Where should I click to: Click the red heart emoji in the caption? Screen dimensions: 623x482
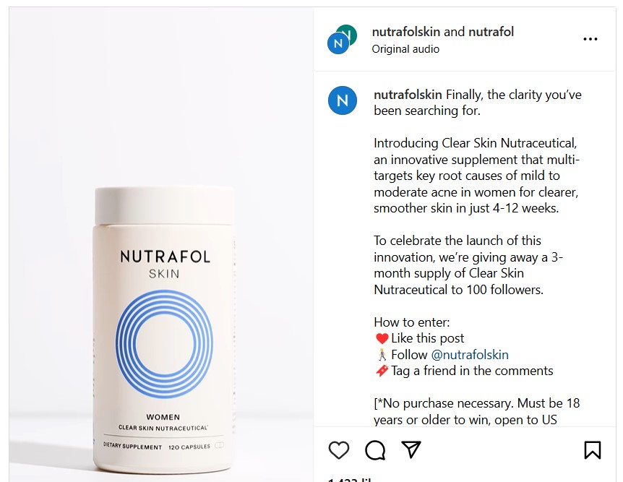click(x=382, y=338)
